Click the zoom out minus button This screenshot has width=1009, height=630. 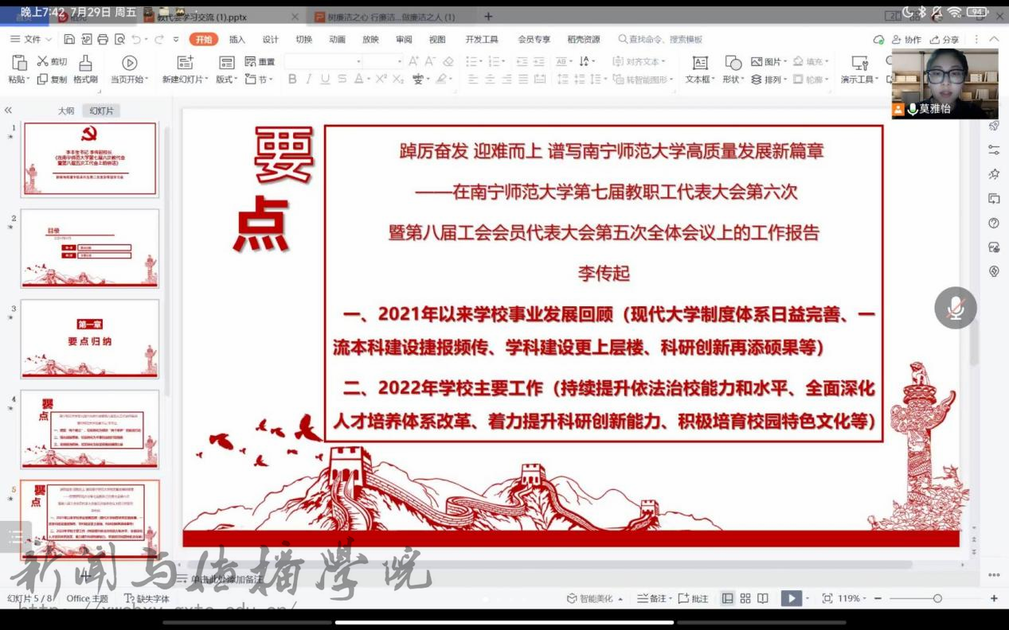click(x=878, y=598)
